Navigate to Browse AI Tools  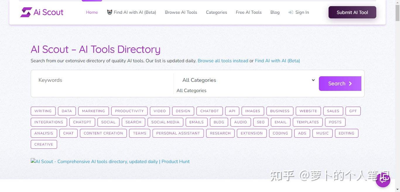click(x=181, y=12)
